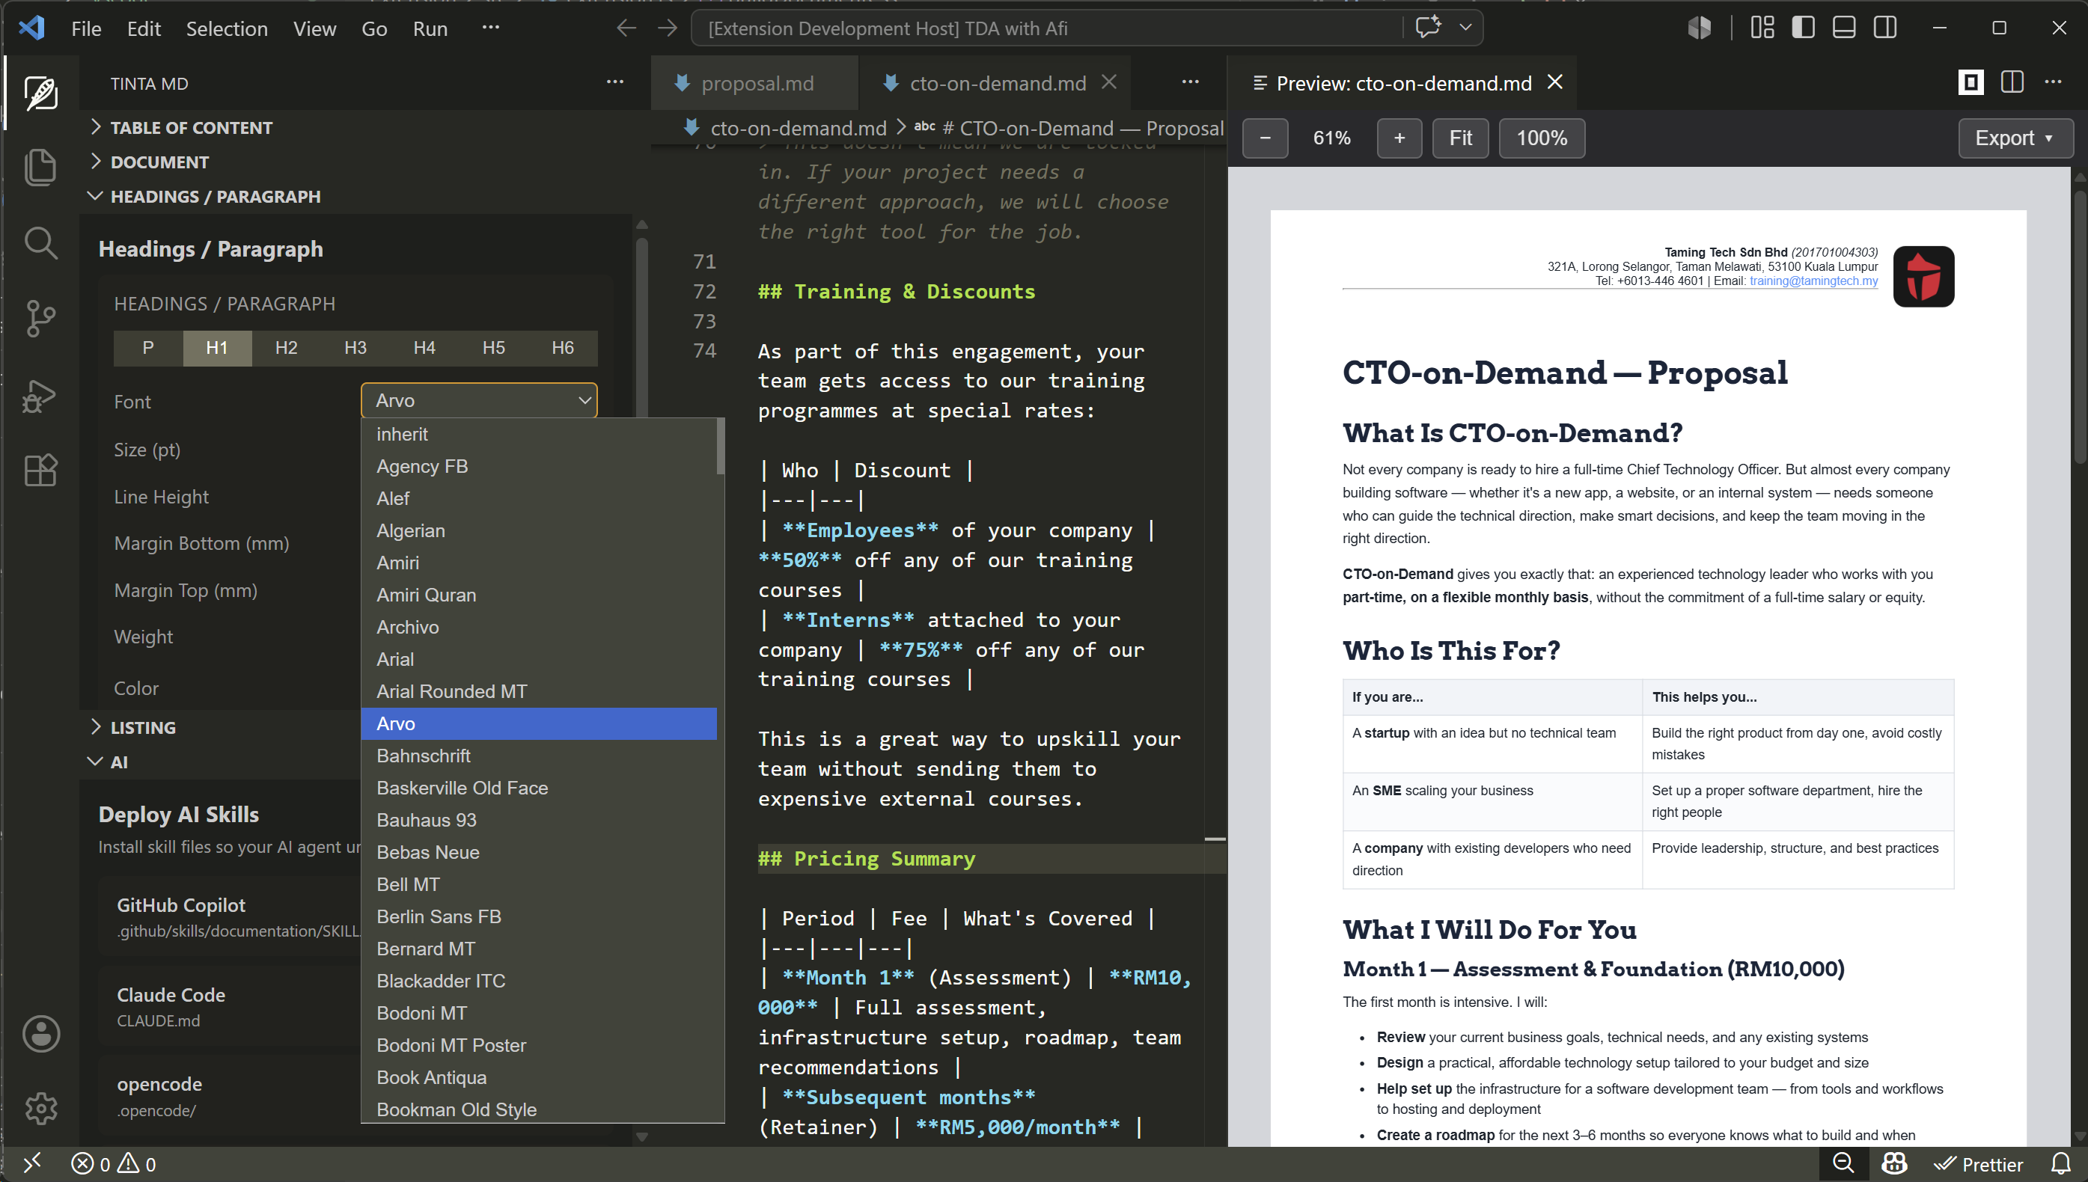
Task: Open the Selection menu
Action: pos(227,28)
